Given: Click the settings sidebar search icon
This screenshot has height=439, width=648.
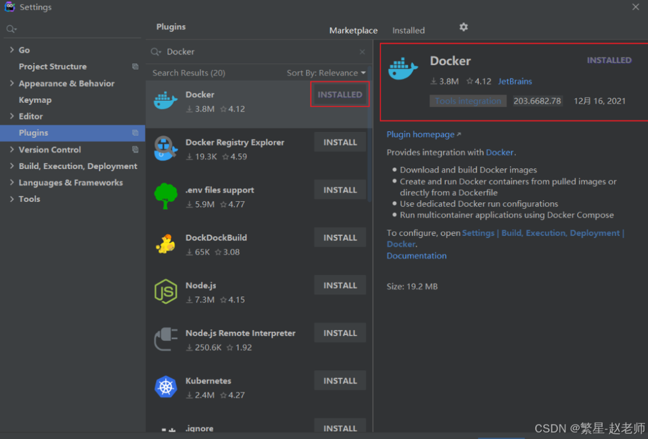Looking at the screenshot, I should tap(11, 29).
